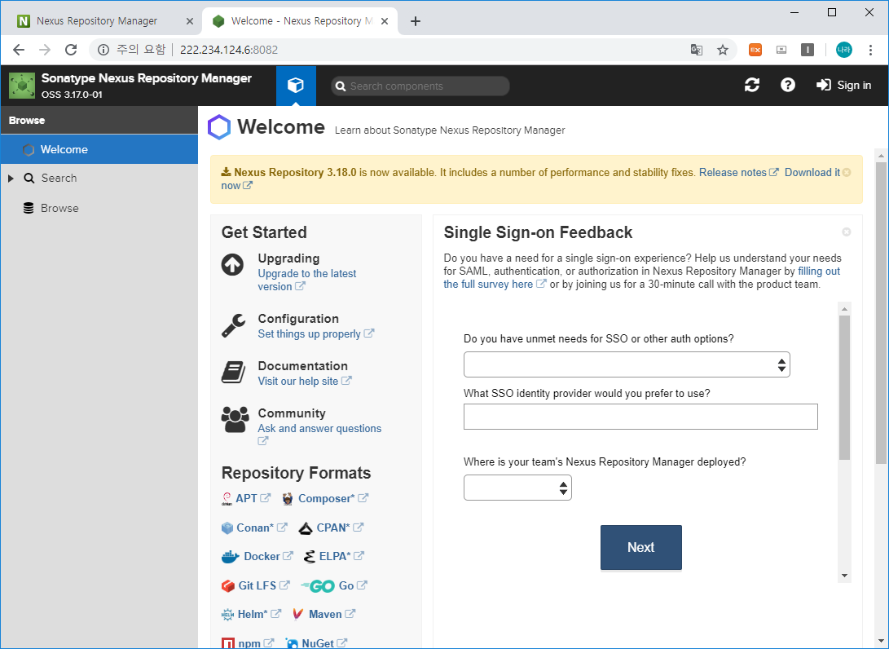Click the translate page icon
889x649 pixels.
pyautogui.click(x=696, y=50)
